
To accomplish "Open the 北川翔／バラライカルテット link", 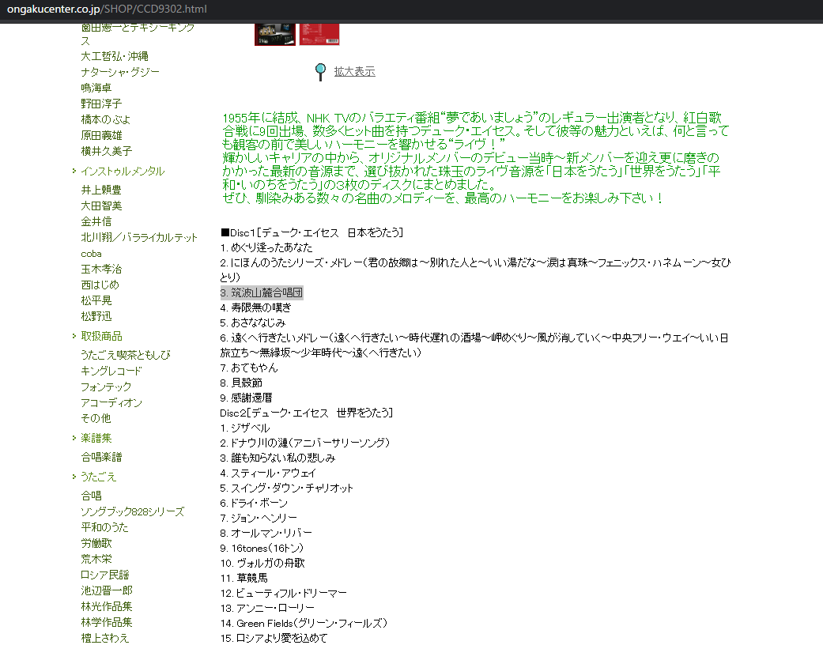I will coord(139,237).
